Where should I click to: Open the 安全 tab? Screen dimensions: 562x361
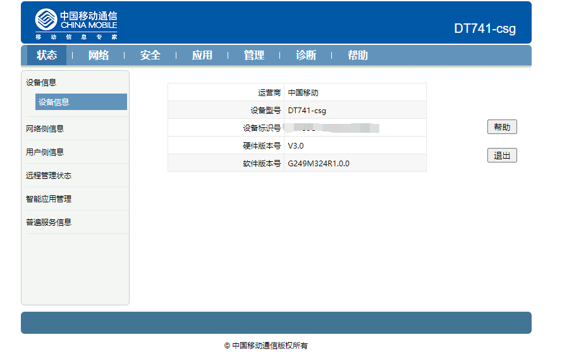tap(150, 55)
